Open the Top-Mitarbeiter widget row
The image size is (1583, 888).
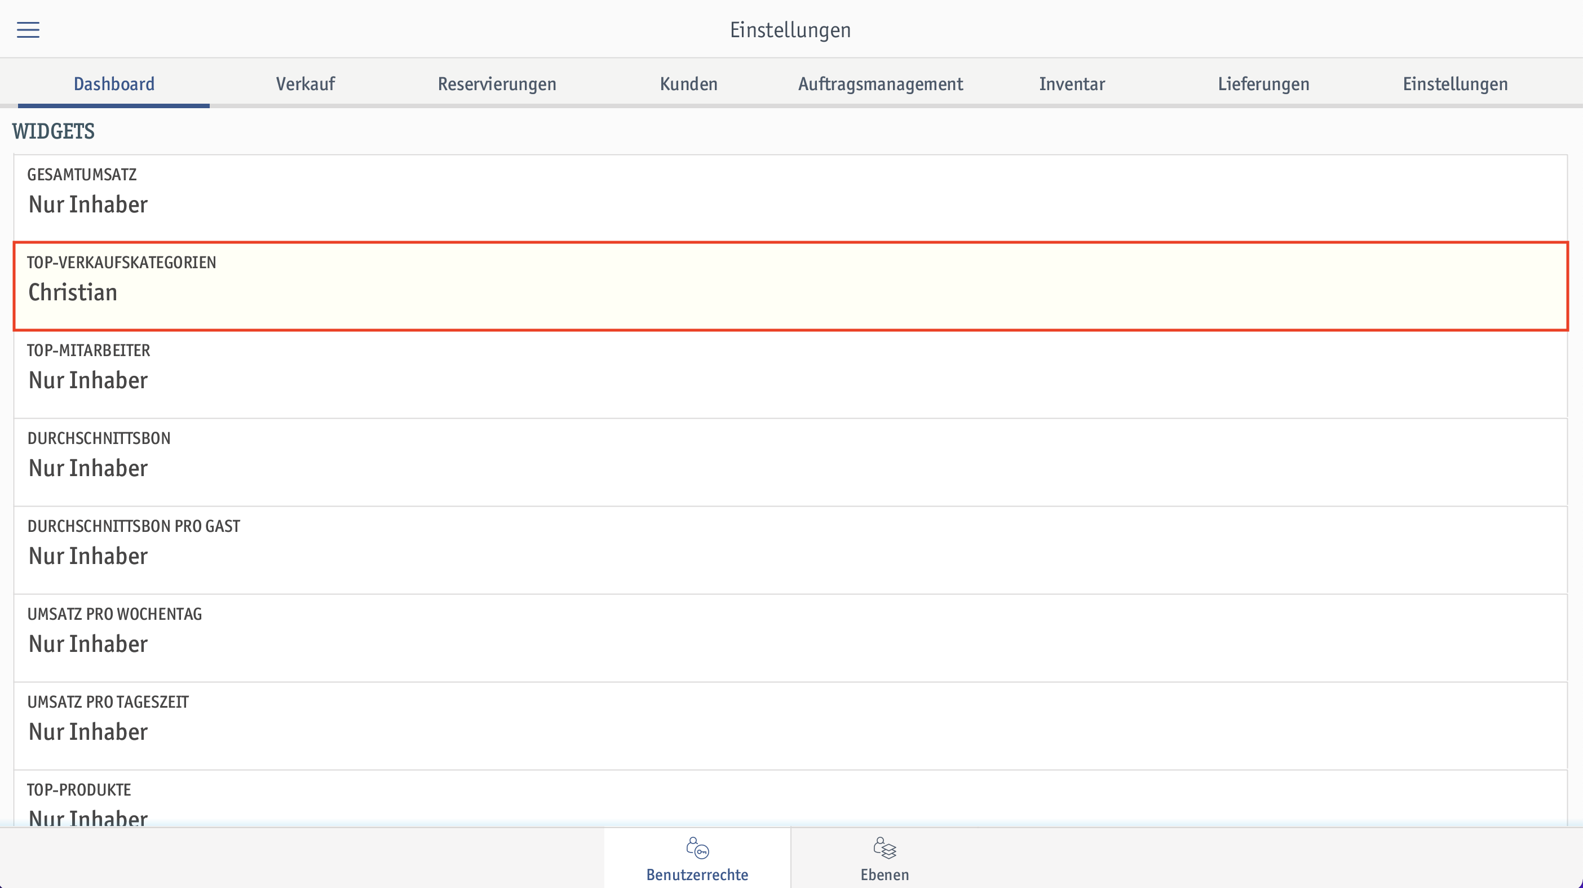point(791,374)
